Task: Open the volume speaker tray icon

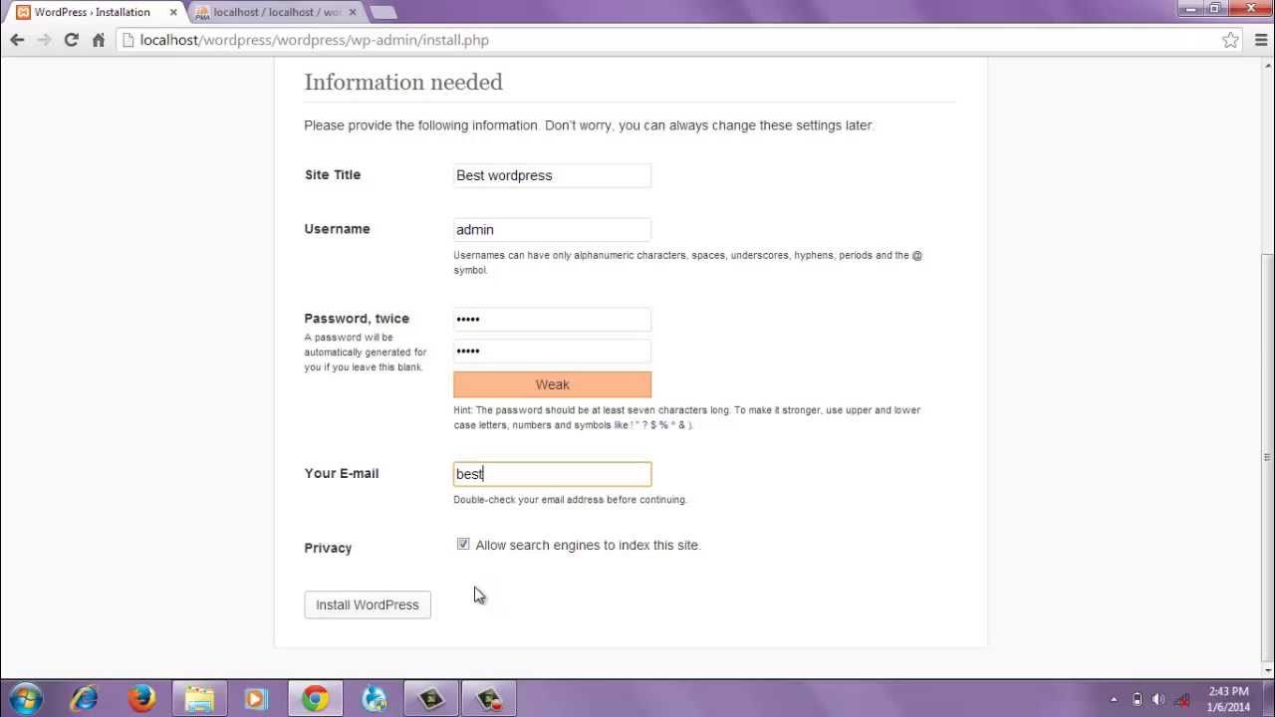Action: click(x=1158, y=699)
